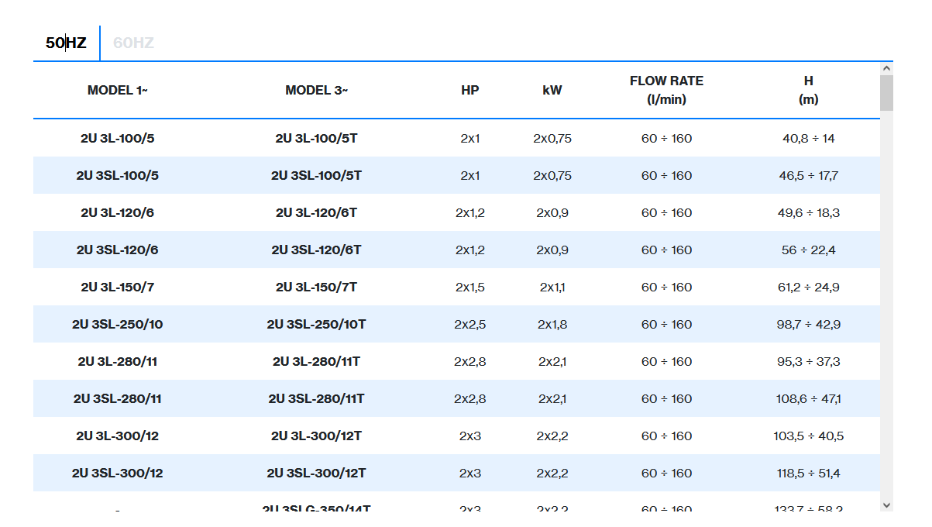This screenshot has height=527, width=932.
Task: Click the MODEL 1~ column header
Action: (118, 90)
